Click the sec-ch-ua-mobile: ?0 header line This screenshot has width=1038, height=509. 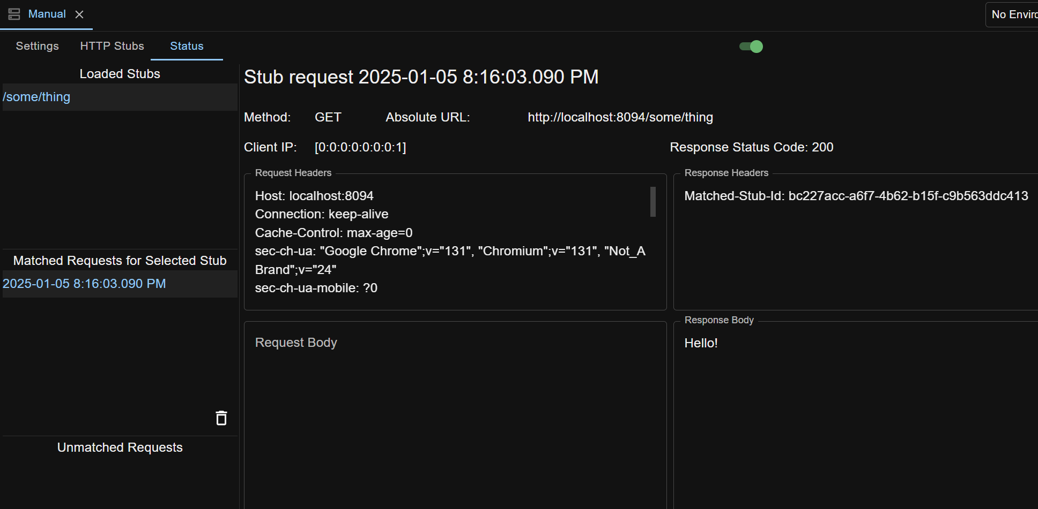point(316,288)
